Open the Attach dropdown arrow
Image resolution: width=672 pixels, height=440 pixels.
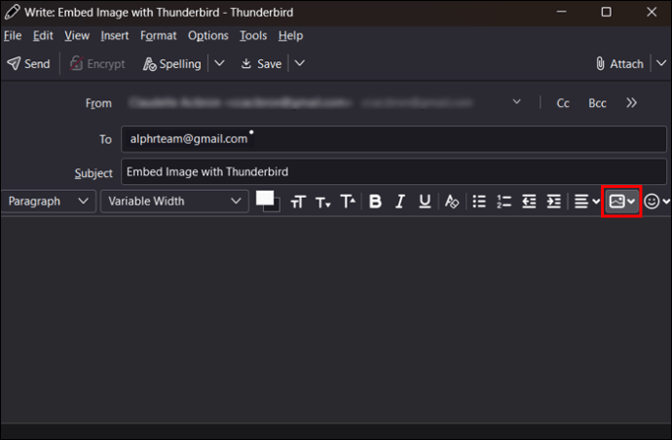[x=661, y=63]
